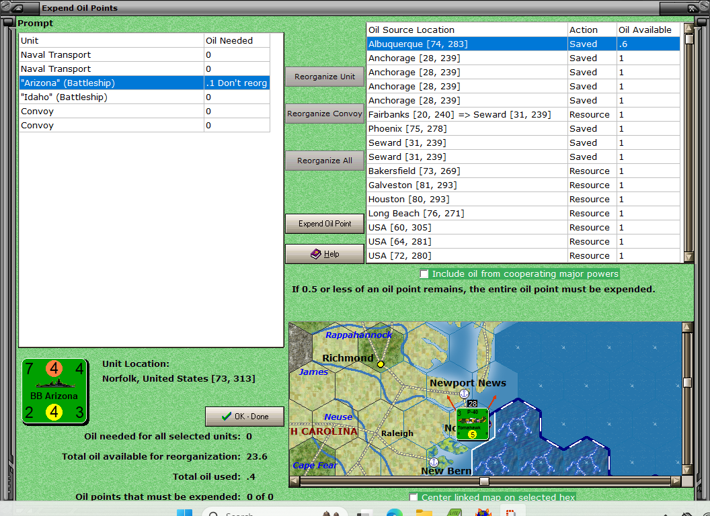
Task: Click the Oil Available column header
Action: pyautogui.click(x=648, y=30)
